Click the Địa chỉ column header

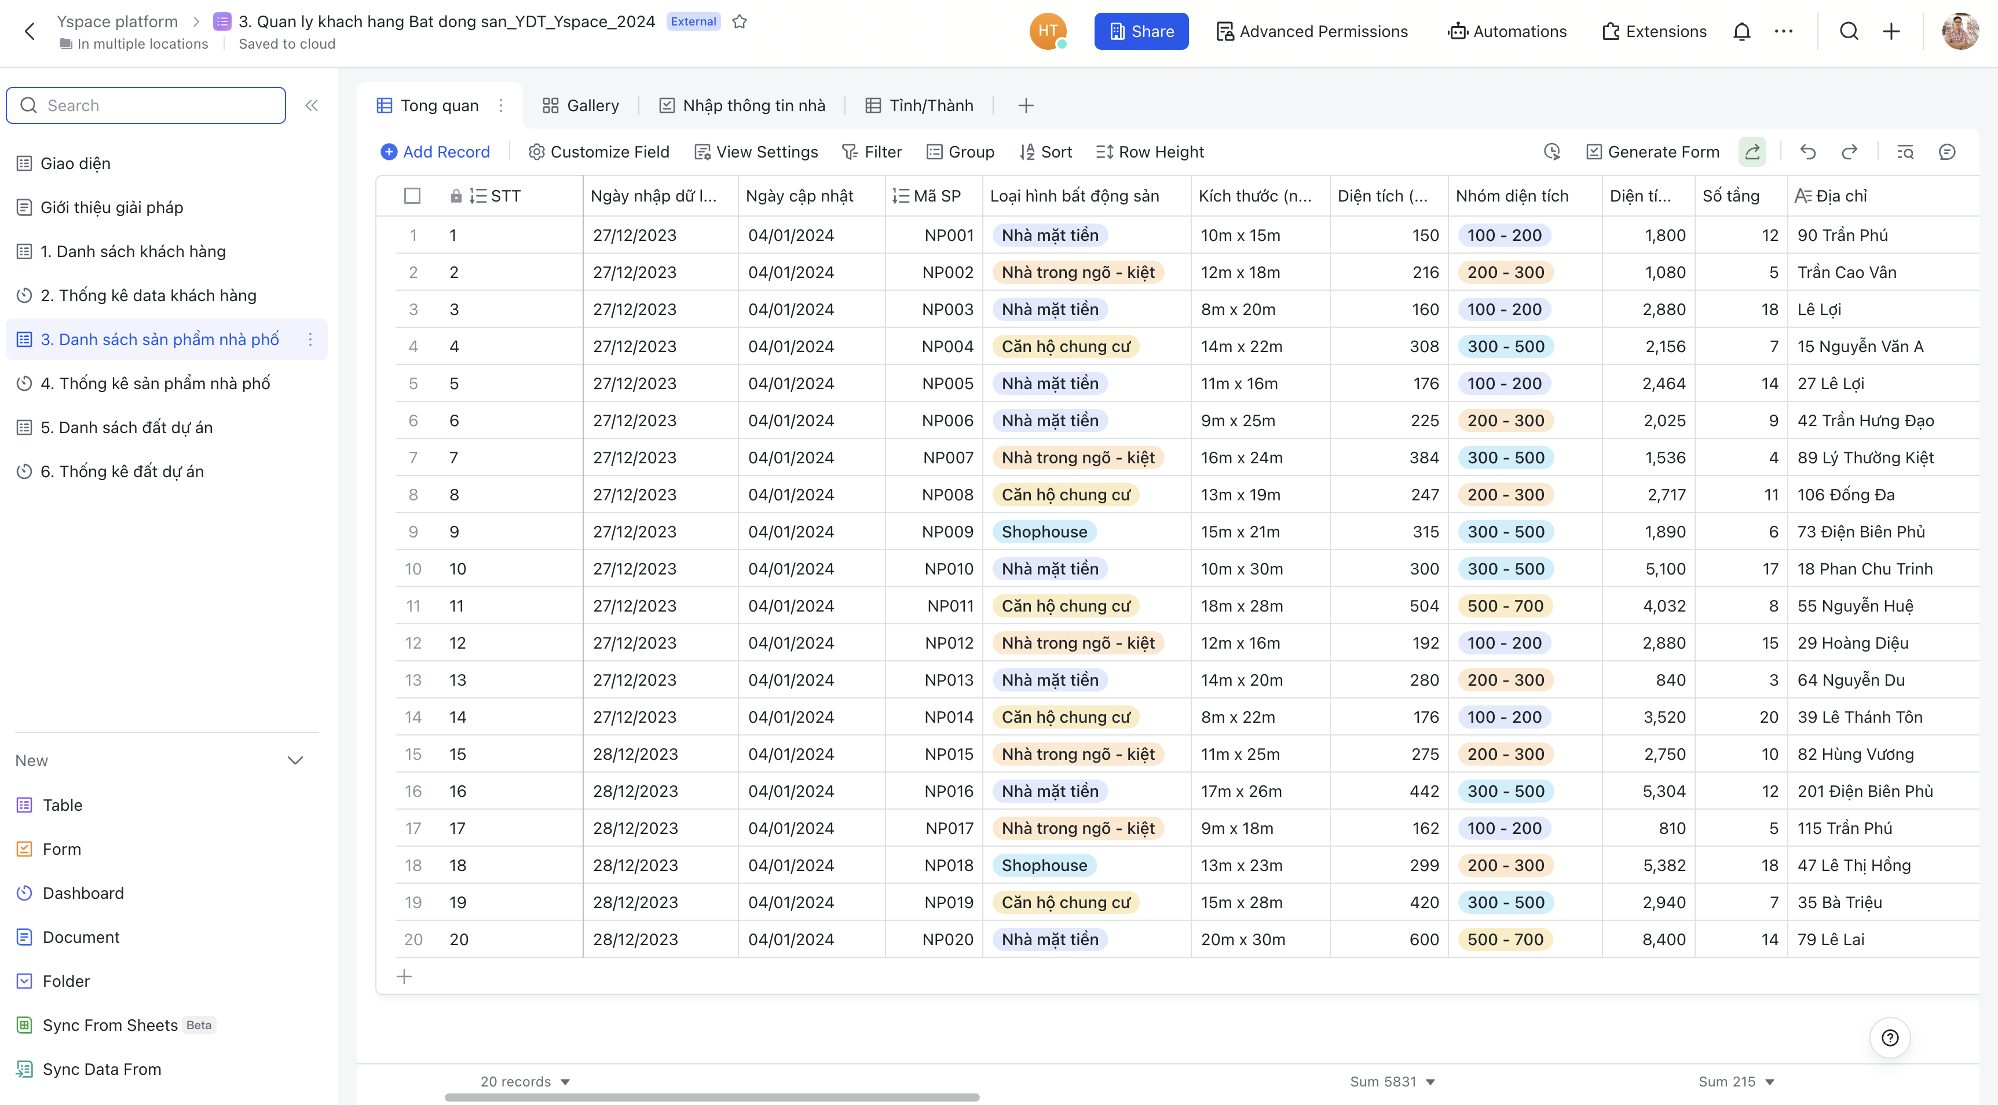click(1883, 196)
